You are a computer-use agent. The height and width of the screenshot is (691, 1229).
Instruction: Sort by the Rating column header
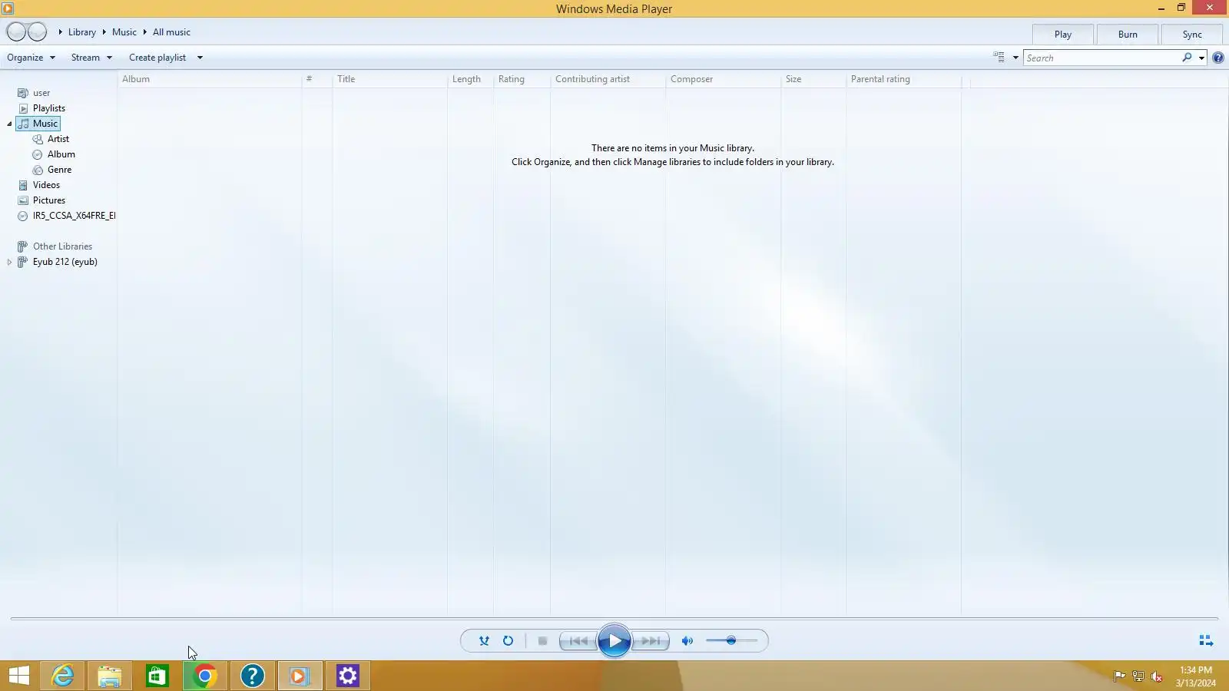click(522, 79)
